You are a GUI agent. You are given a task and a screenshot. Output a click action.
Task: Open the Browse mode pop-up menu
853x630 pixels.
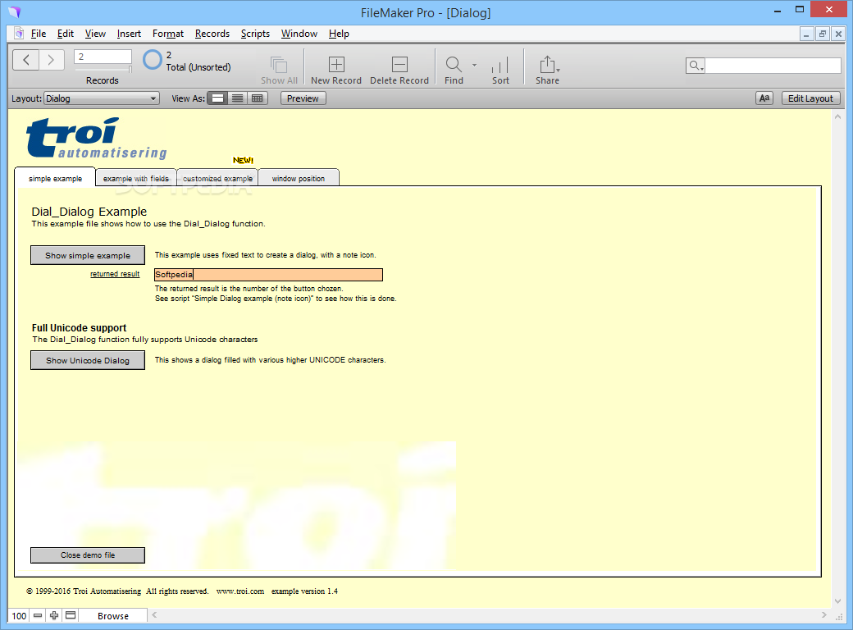[x=112, y=616]
